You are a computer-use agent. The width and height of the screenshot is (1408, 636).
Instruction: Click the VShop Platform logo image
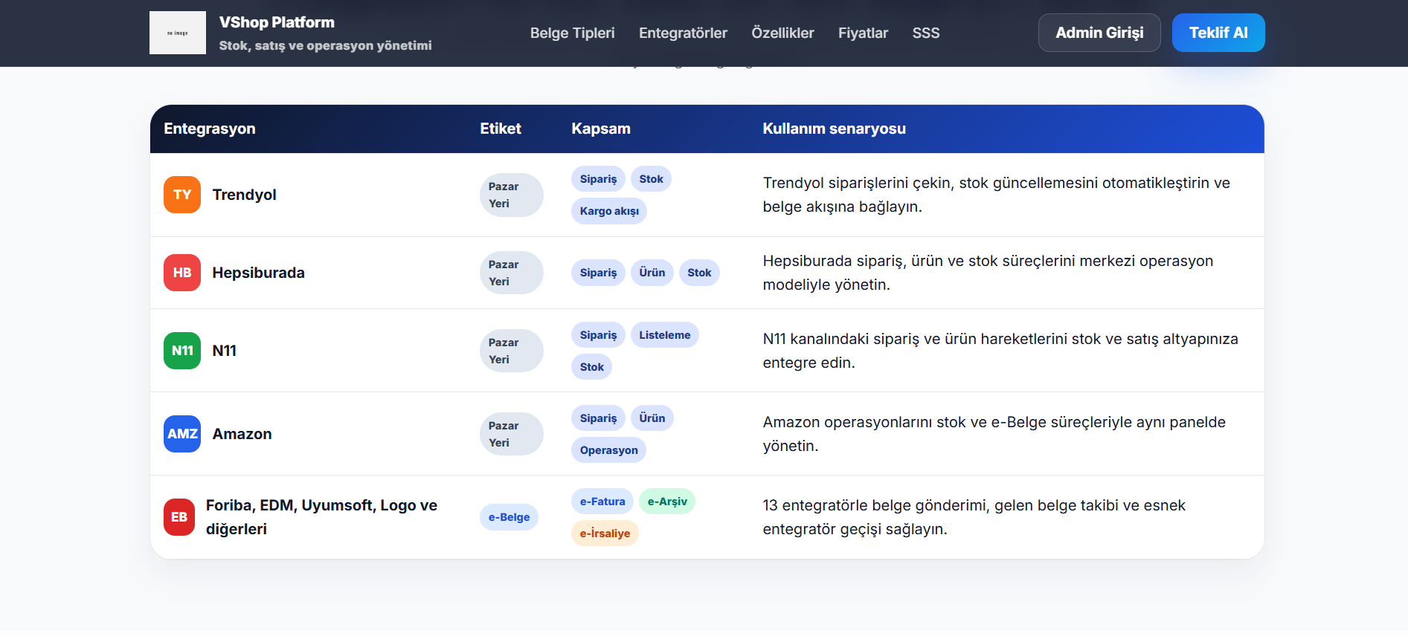(178, 33)
